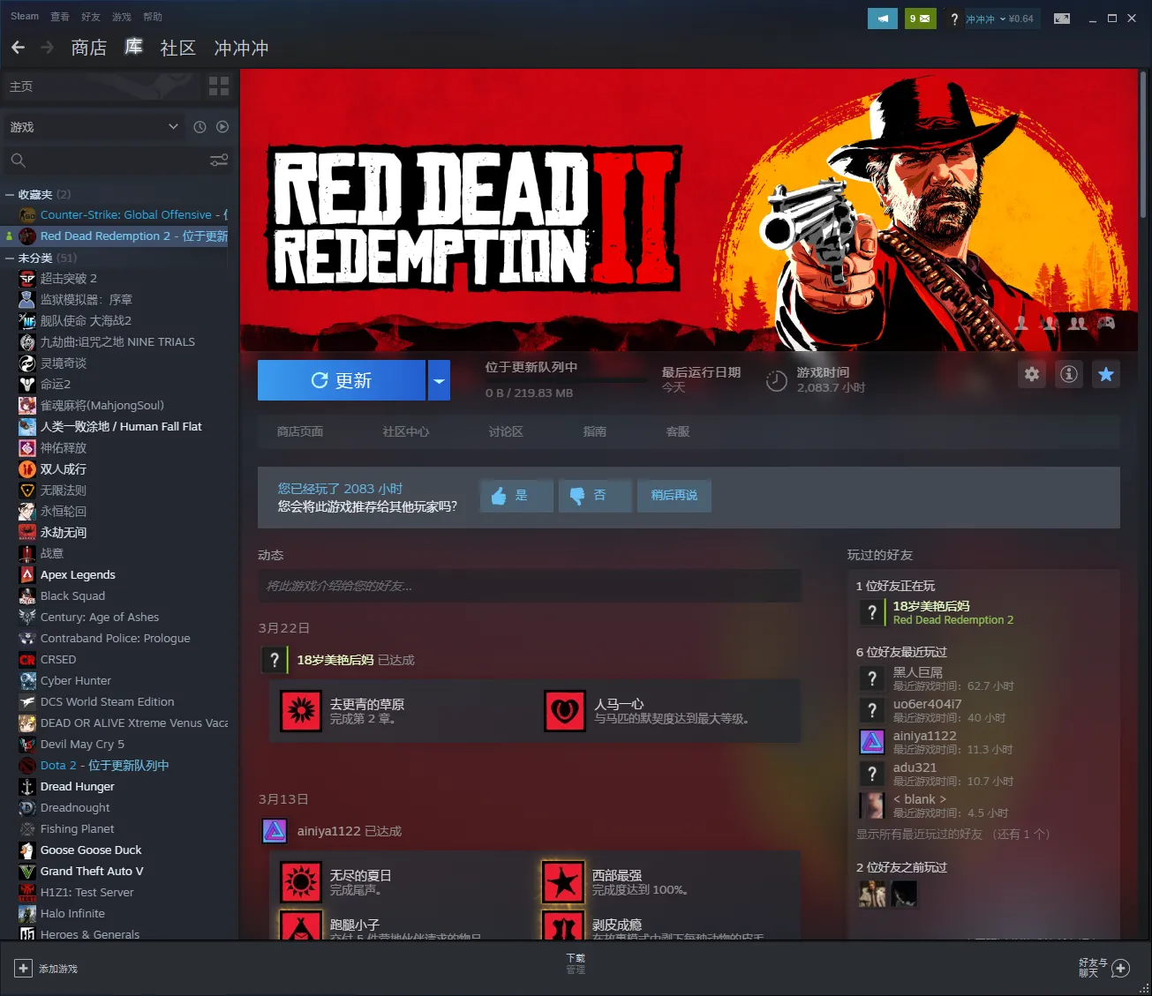Go back with the left arrow
The height and width of the screenshot is (996, 1152).
coord(19,48)
